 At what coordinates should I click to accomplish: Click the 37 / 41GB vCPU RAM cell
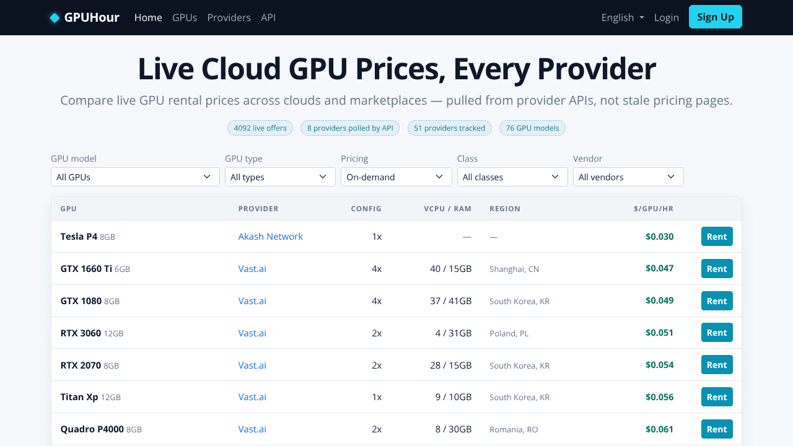pyautogui.click(x=450, y=301)
